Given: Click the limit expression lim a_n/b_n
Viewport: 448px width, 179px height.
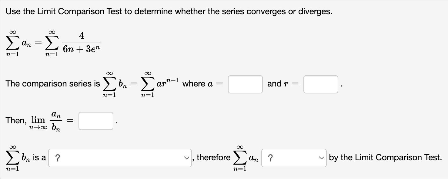Looking at the screenshot, I should tap(47, 120).
